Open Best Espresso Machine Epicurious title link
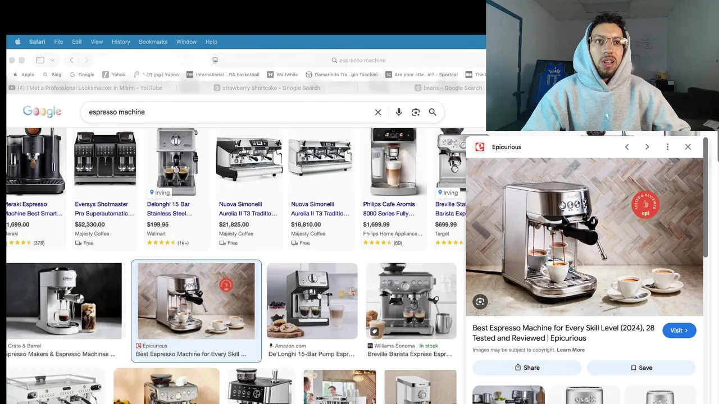 tap(563, 333)
